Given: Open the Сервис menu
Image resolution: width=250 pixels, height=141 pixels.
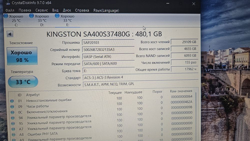Looking at the screenshot, I should 41,10.
